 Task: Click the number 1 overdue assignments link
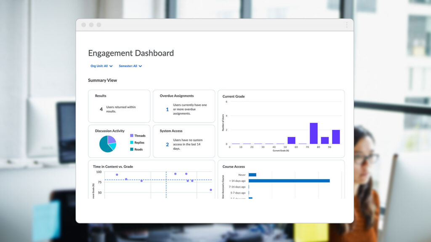tap(167, 110)
